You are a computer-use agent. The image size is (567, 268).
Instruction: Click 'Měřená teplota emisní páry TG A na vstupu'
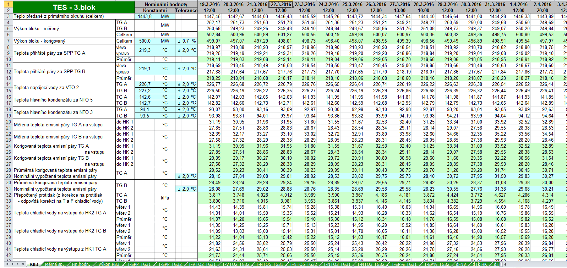click(x=58, y=125)
